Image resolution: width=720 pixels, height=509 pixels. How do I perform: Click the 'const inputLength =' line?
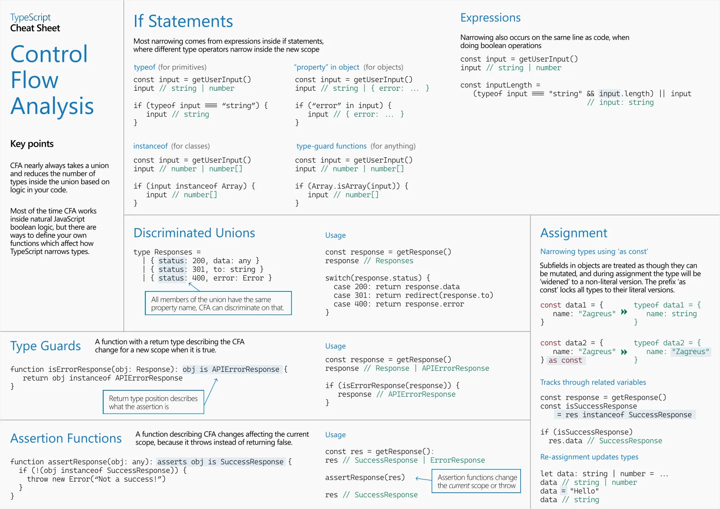500,85
